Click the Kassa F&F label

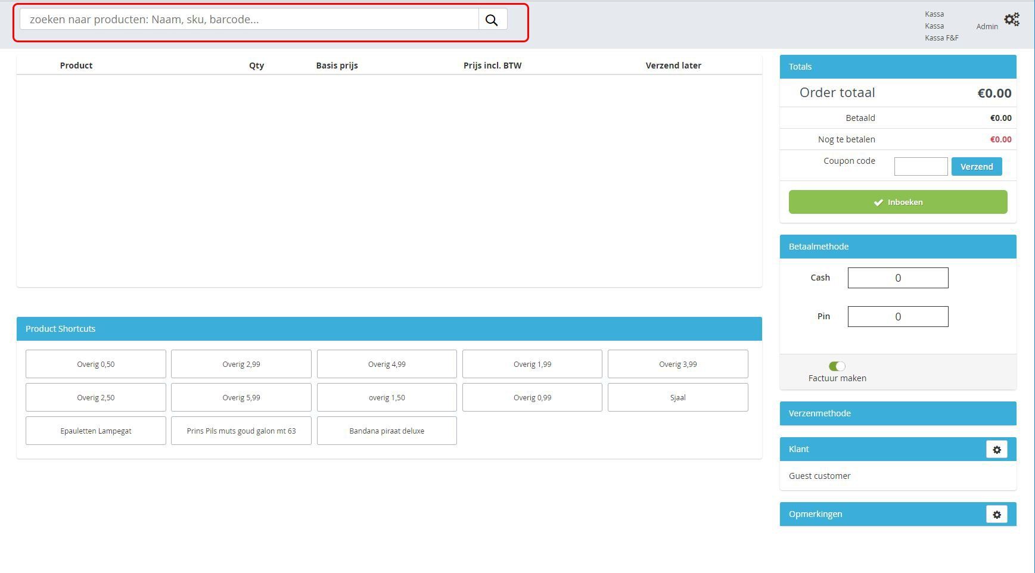[x=941, y=38]
